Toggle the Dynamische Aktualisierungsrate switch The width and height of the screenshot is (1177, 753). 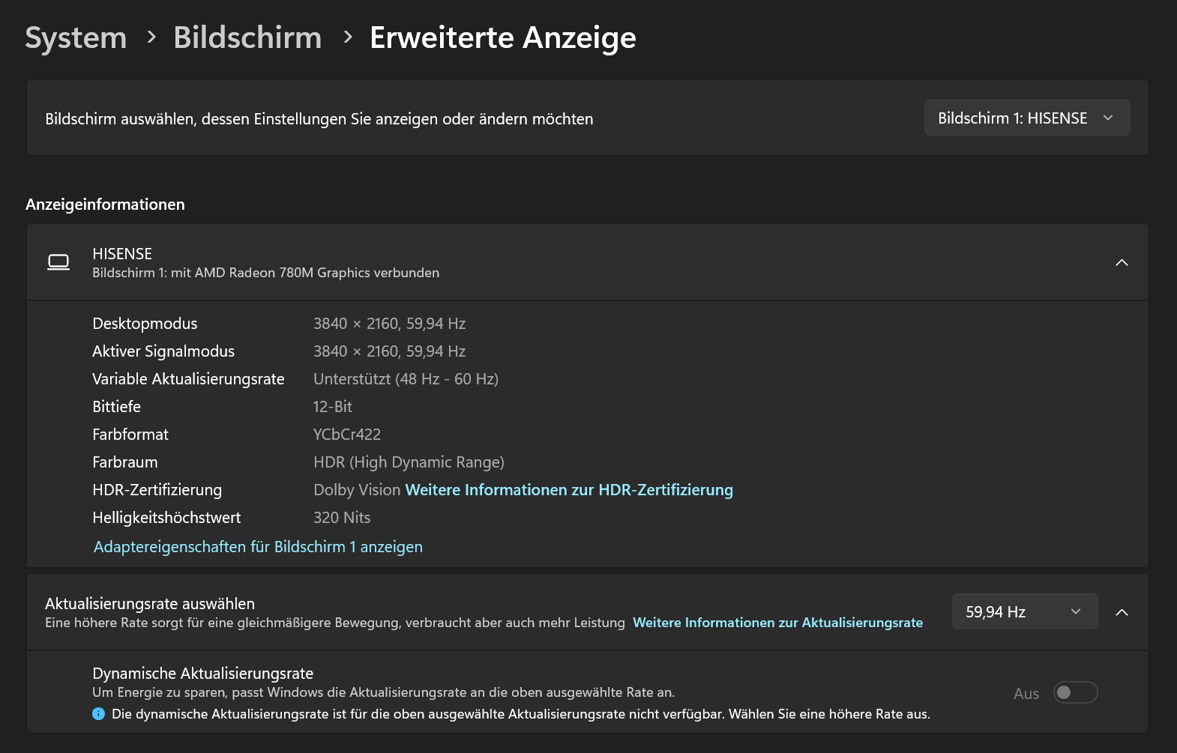click(x=1075, y=692)
